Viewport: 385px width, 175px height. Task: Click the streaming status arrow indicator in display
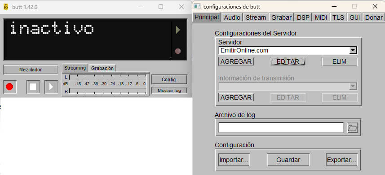(178, 30)
